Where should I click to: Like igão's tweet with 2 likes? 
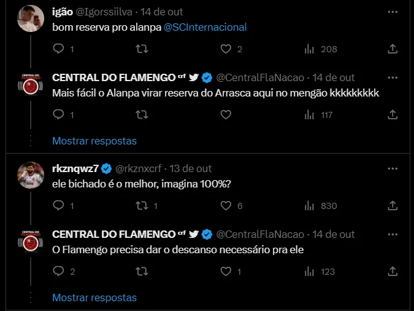pos(226,49)
